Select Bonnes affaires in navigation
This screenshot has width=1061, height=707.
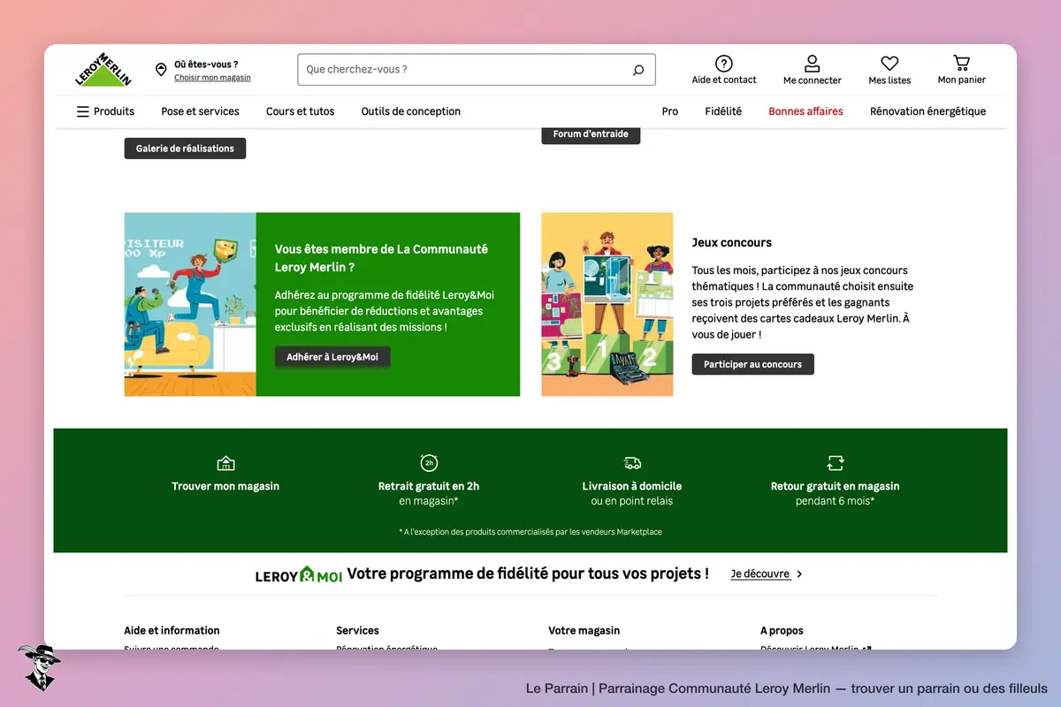point(805,111)
